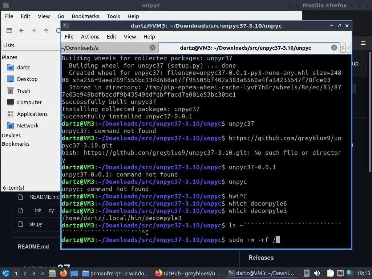Launch Firefox from taskbar quick launch

[x=63, y=273]
